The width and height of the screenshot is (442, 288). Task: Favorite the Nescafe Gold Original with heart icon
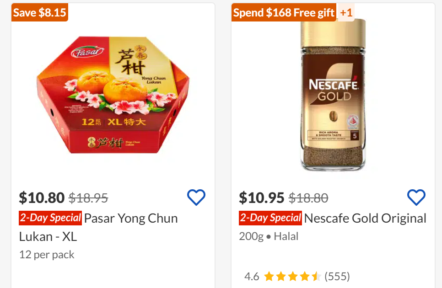[416, 197]
